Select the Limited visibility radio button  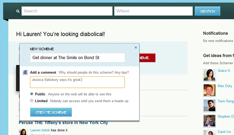[32, 101]
